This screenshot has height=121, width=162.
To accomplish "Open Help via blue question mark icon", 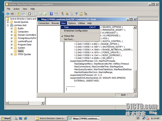I will (x=51, y=14).
